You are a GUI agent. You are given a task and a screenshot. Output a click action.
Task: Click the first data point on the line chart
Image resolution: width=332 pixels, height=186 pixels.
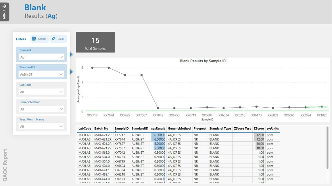pos(92,68)
